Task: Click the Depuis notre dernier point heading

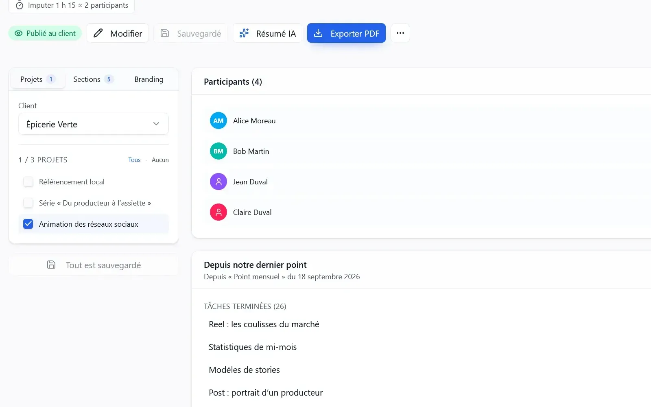Action: coord(255,265)
